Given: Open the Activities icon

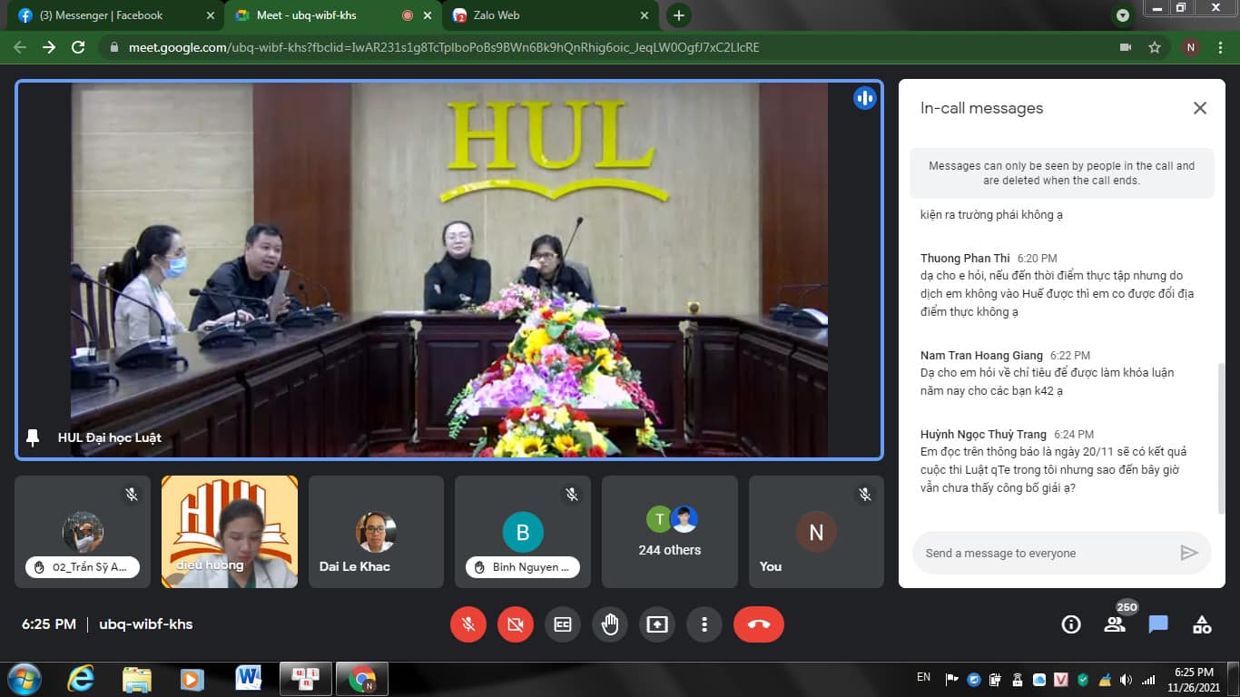Looking at the screenshot, I should 1202,624.
